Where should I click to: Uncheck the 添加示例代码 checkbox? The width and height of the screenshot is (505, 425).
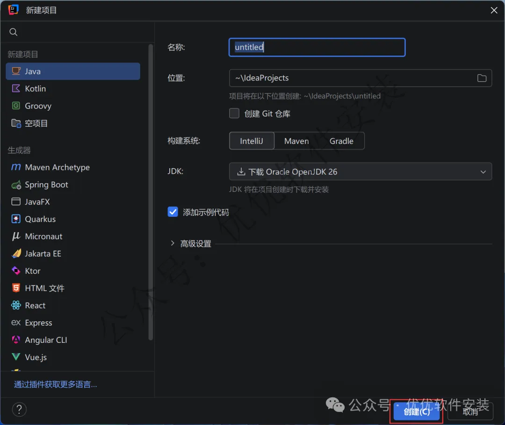(x=173, y=212)
